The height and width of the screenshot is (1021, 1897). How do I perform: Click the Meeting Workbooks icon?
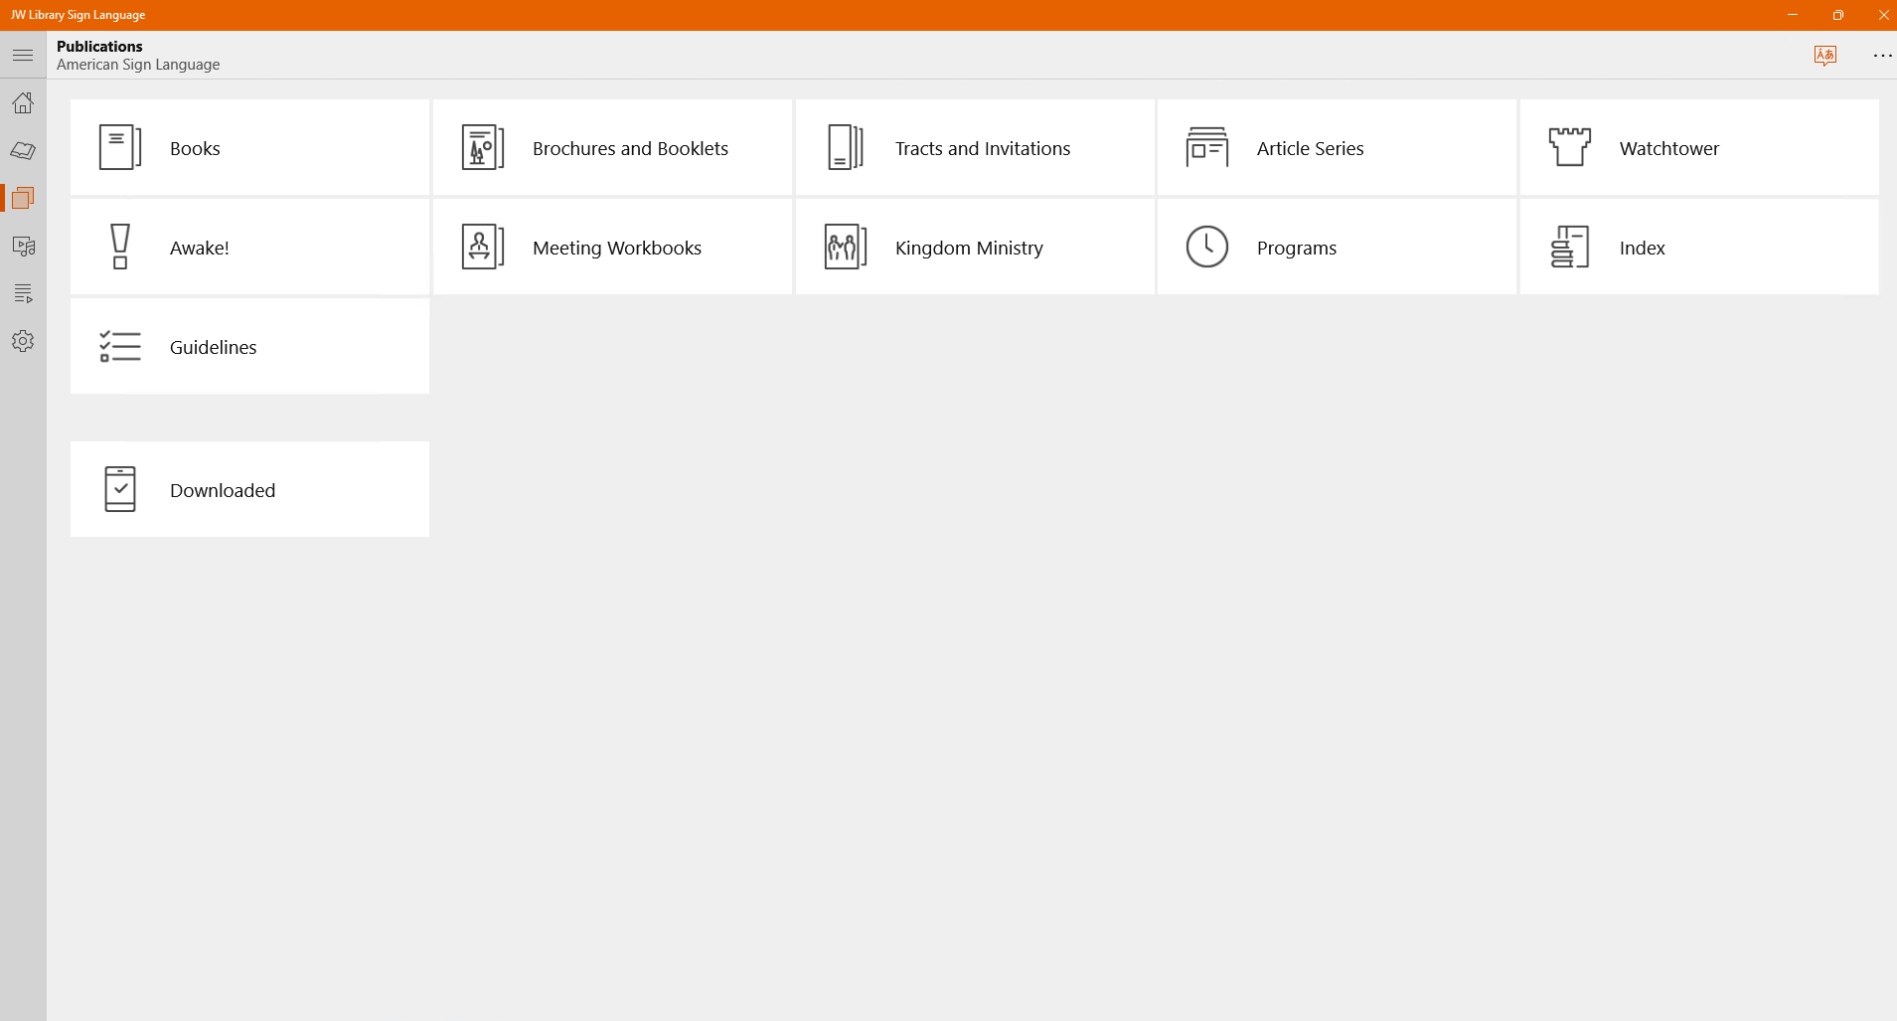[483, 247]
